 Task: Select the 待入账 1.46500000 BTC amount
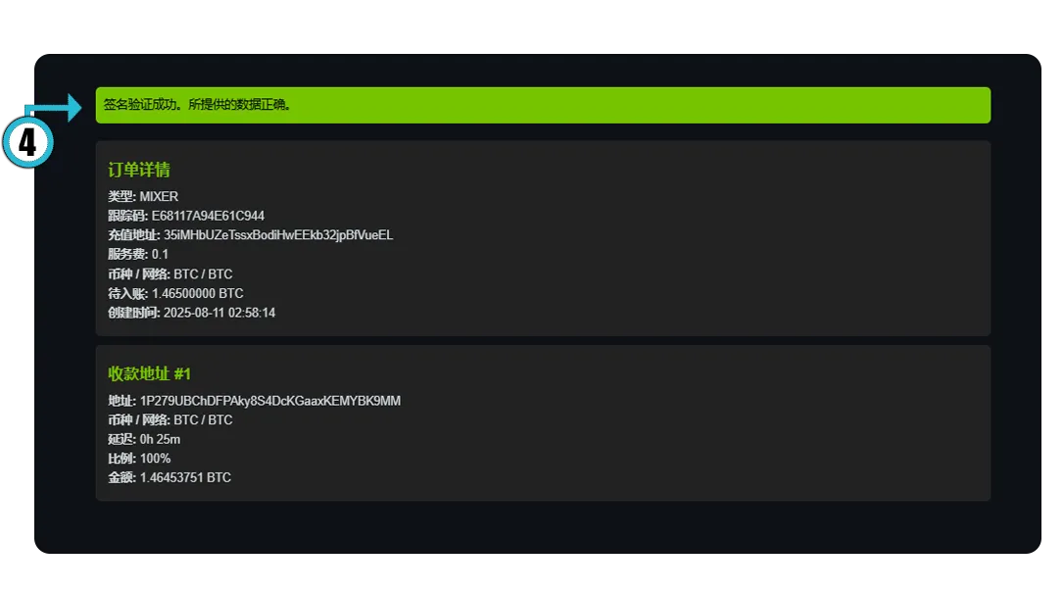click(x=197, y=293)
